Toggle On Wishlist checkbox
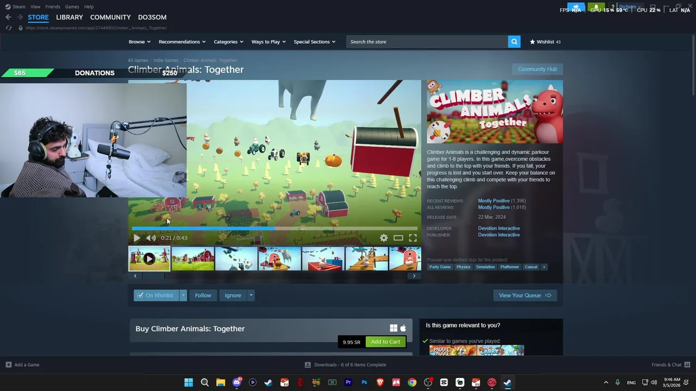 point(140,295)
